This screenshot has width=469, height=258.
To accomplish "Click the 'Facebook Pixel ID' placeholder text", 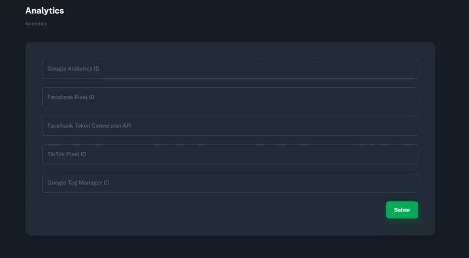I will (x=71, y=97).
